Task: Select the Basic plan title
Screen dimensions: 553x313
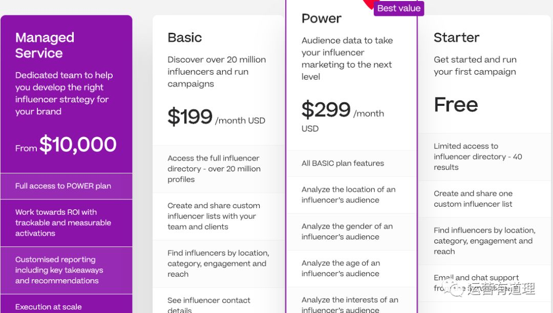Action: pos(184,37)
